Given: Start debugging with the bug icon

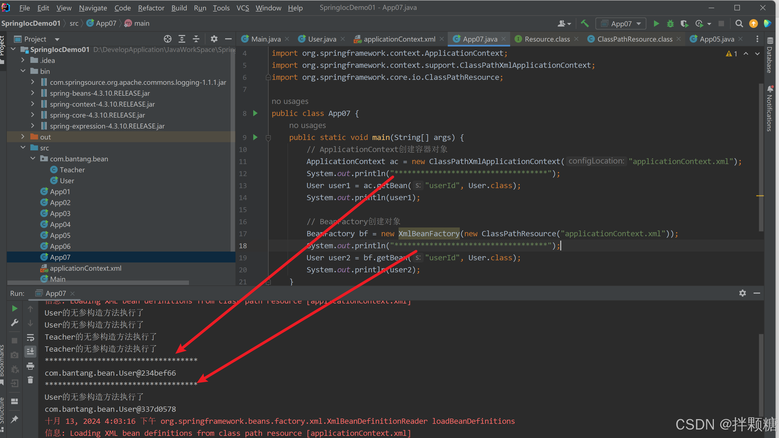Looking at the screenshot, I should tap(670, 24).
